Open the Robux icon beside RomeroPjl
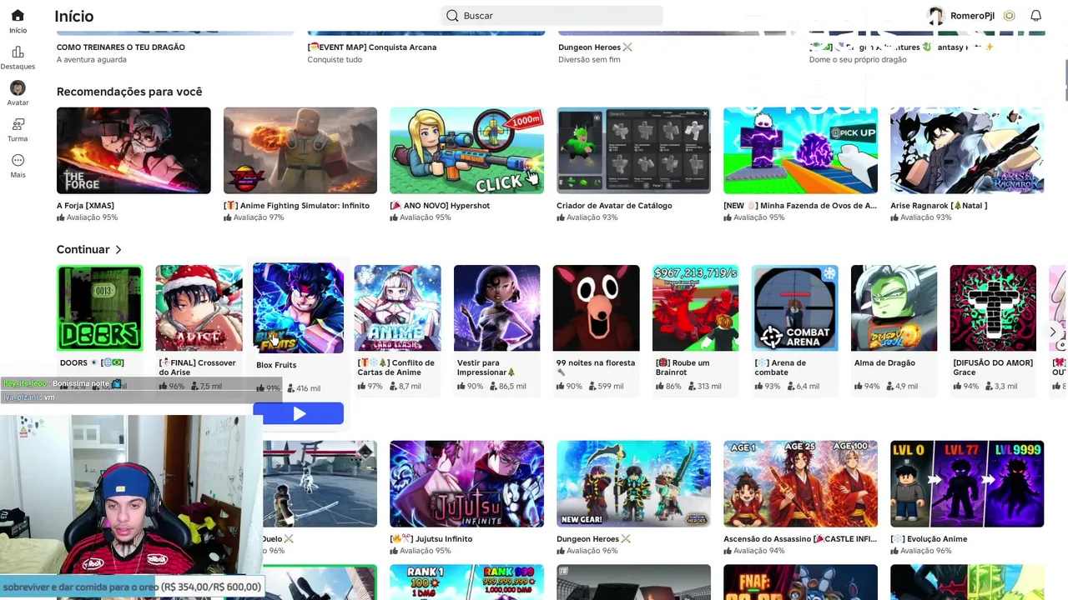1068x600 pixels. point(1009,16)
